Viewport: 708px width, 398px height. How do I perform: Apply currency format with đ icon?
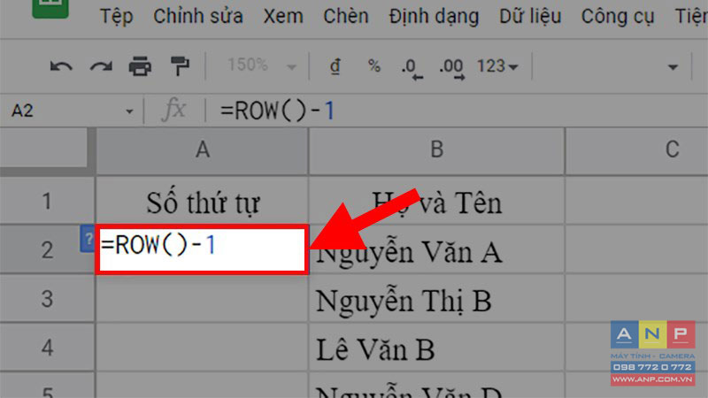[335, 66]
